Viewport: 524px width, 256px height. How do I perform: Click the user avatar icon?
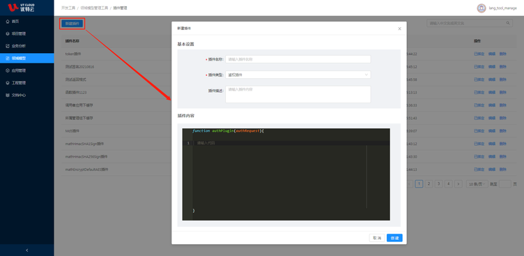[481, 8]
